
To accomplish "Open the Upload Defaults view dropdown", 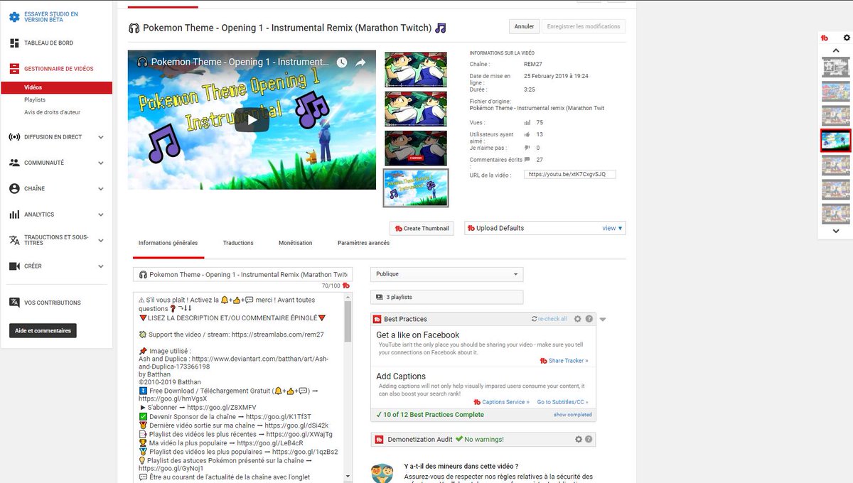I will pyautogui.click(x=612, y=228).
